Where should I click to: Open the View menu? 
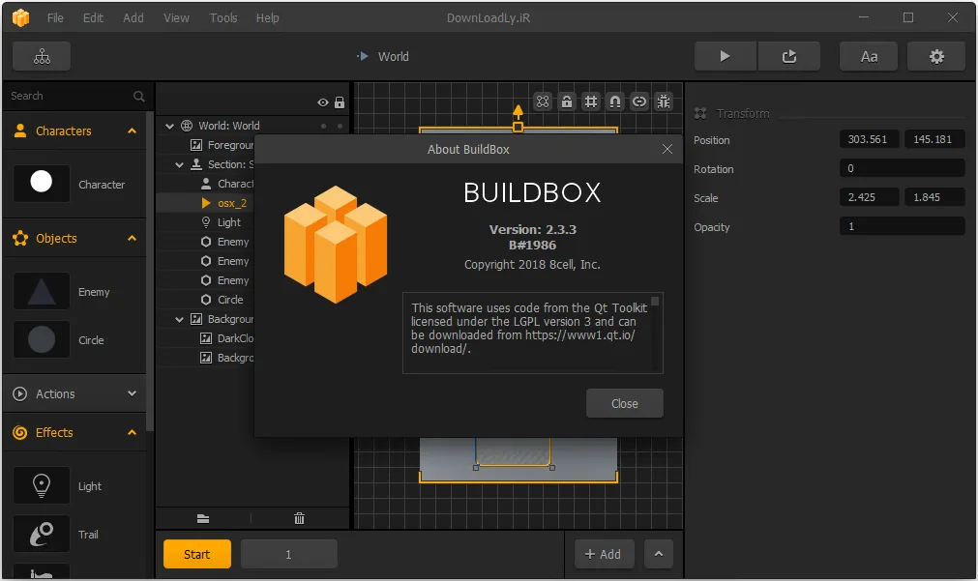(x=176, y=18)
